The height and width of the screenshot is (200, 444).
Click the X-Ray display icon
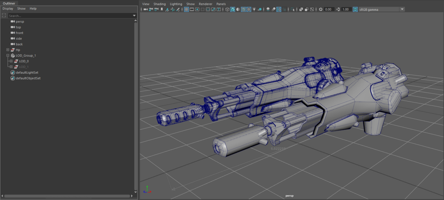pyautogui.click(x=301, y=9)
